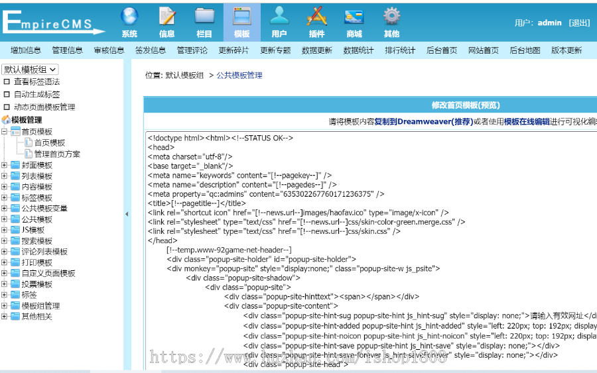597x373 pixels.
Task: Click the 复制到Dreamweaver(推荐) link
Action: pos(424,122)
